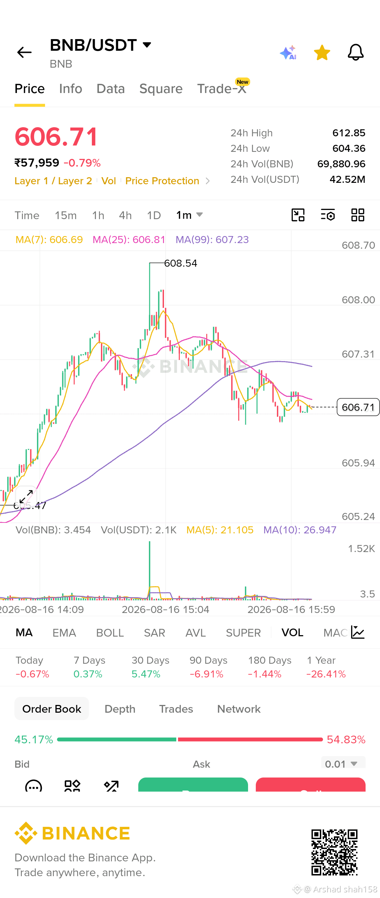The height and width of the screenshot is (898, 380).
Task: Tap the 608.54 high price marker
Action: point(180,263)
